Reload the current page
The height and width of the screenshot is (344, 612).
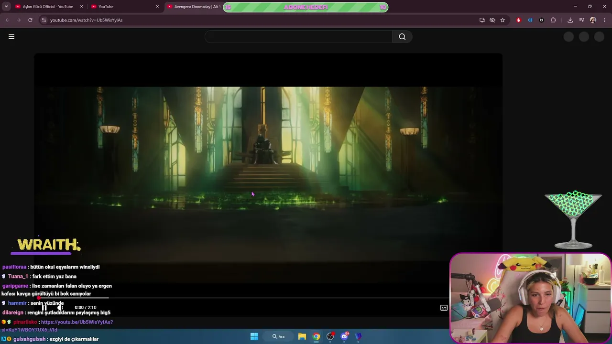[30, 20]
